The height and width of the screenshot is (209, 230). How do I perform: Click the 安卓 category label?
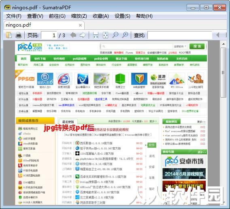pyautogui.click(x=152, y=167)
